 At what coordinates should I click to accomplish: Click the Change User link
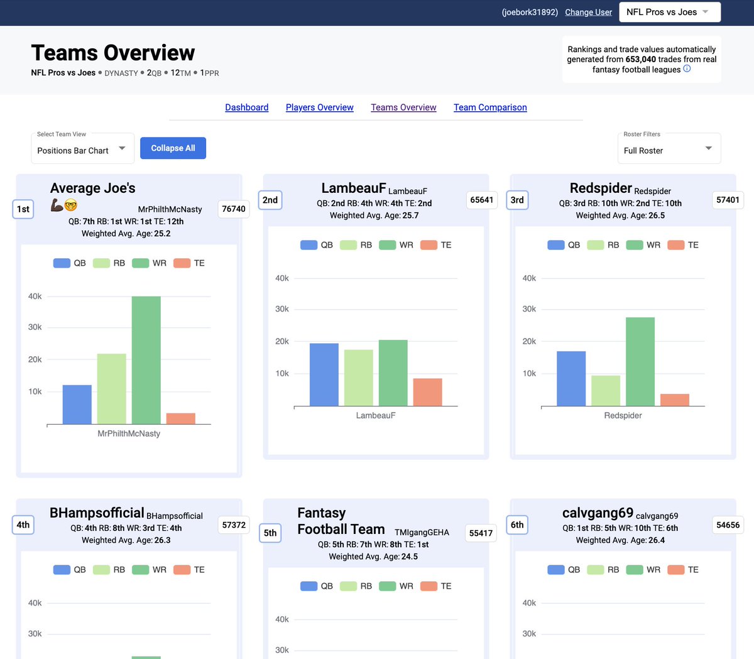(588, 12)
